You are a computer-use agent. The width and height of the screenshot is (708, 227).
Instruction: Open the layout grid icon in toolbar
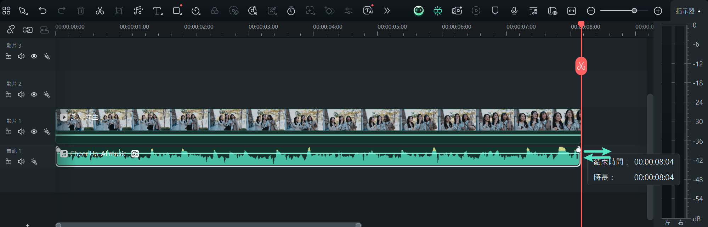point(6,11)
